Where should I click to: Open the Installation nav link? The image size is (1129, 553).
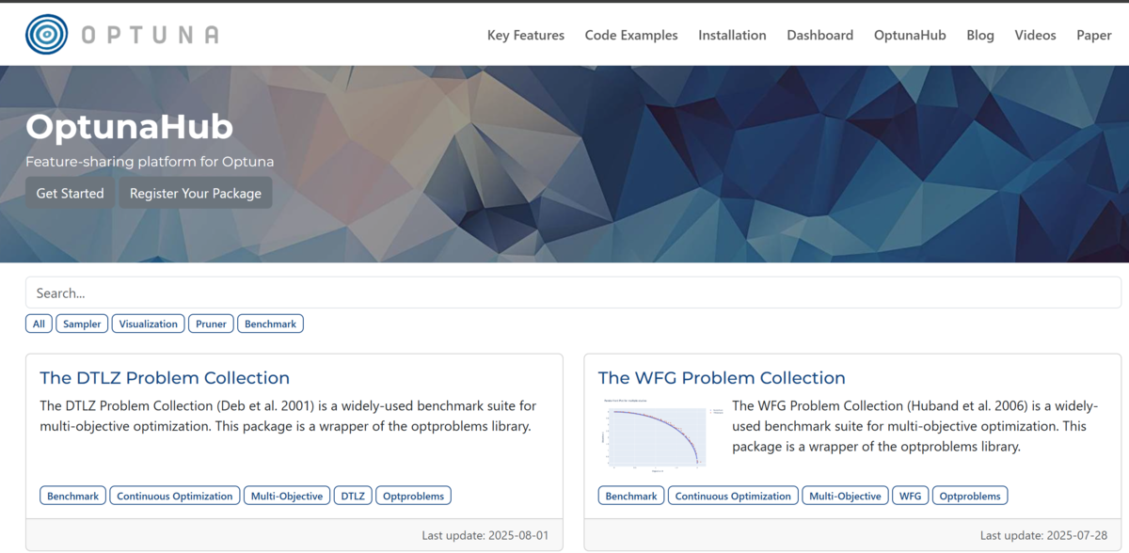(x=732, y=35)
